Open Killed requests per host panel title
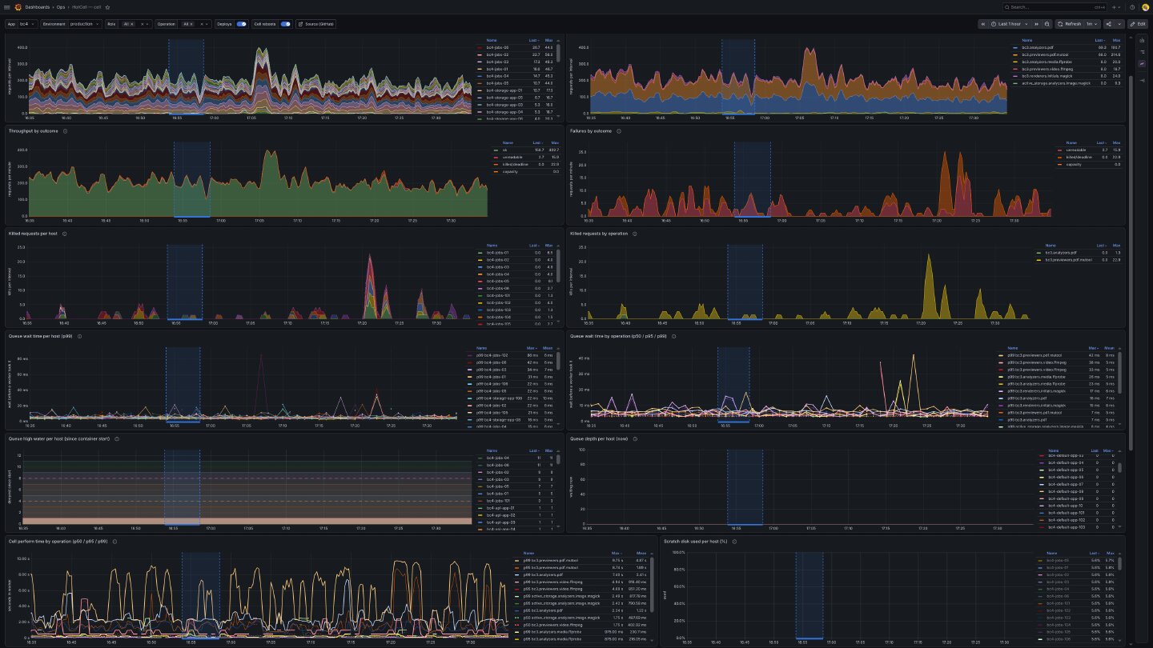This screenshot has width=1153, height=648. pos(34,234)
